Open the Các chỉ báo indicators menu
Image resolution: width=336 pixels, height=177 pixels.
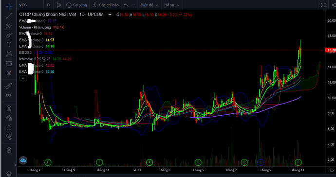coord(106,5)
